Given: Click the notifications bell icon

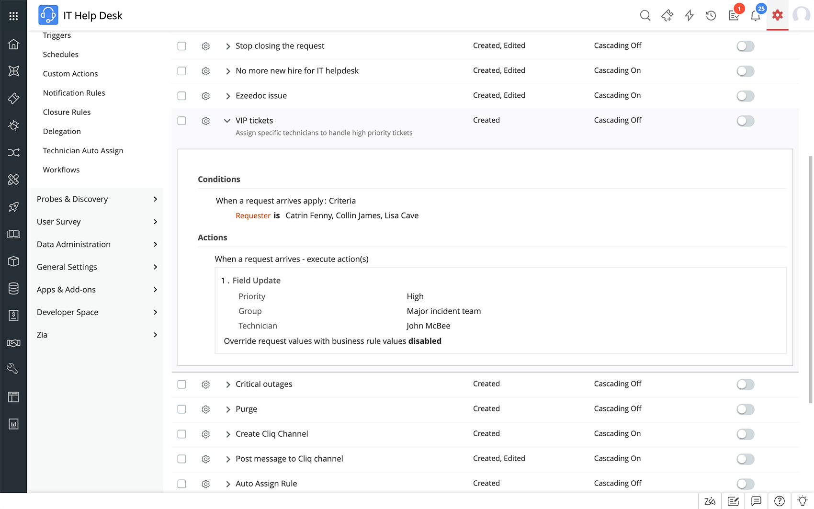Looking at the screenshot, I should 756,16.
